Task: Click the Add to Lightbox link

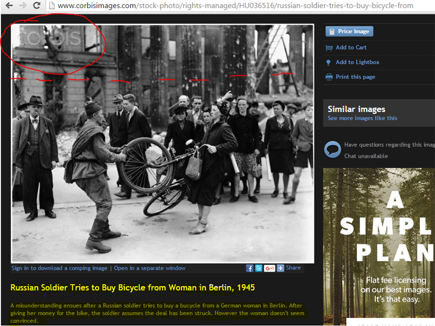Action: [x=357, y=62]
